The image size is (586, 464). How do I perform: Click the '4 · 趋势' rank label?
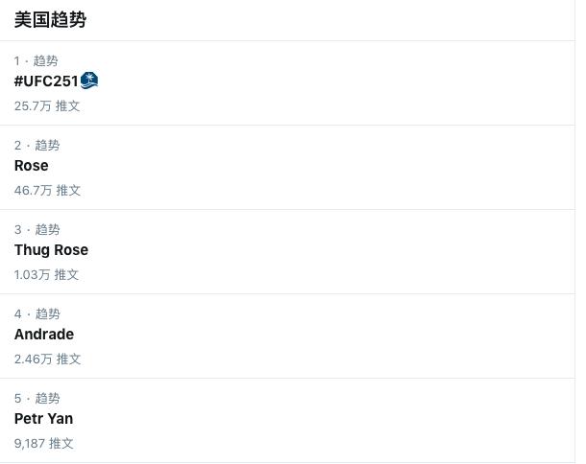(37, 313)
